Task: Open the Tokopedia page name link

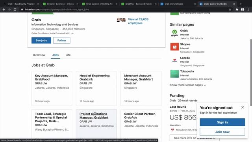Action: (187, 71)
